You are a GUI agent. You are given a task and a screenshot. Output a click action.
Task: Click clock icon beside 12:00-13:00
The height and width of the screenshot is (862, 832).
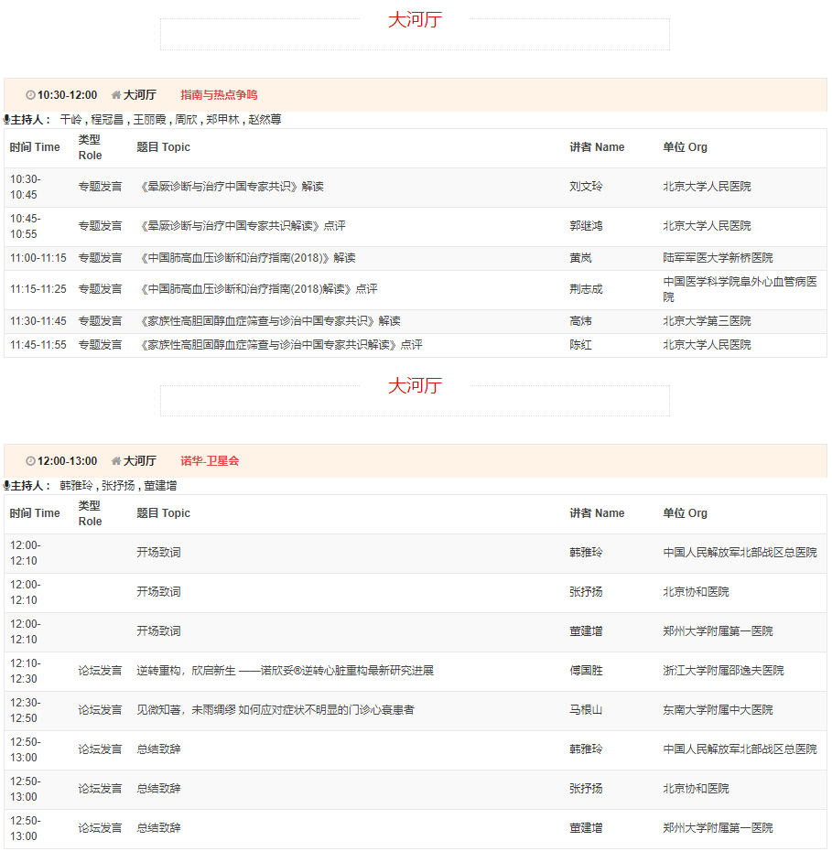coord(30,461)
